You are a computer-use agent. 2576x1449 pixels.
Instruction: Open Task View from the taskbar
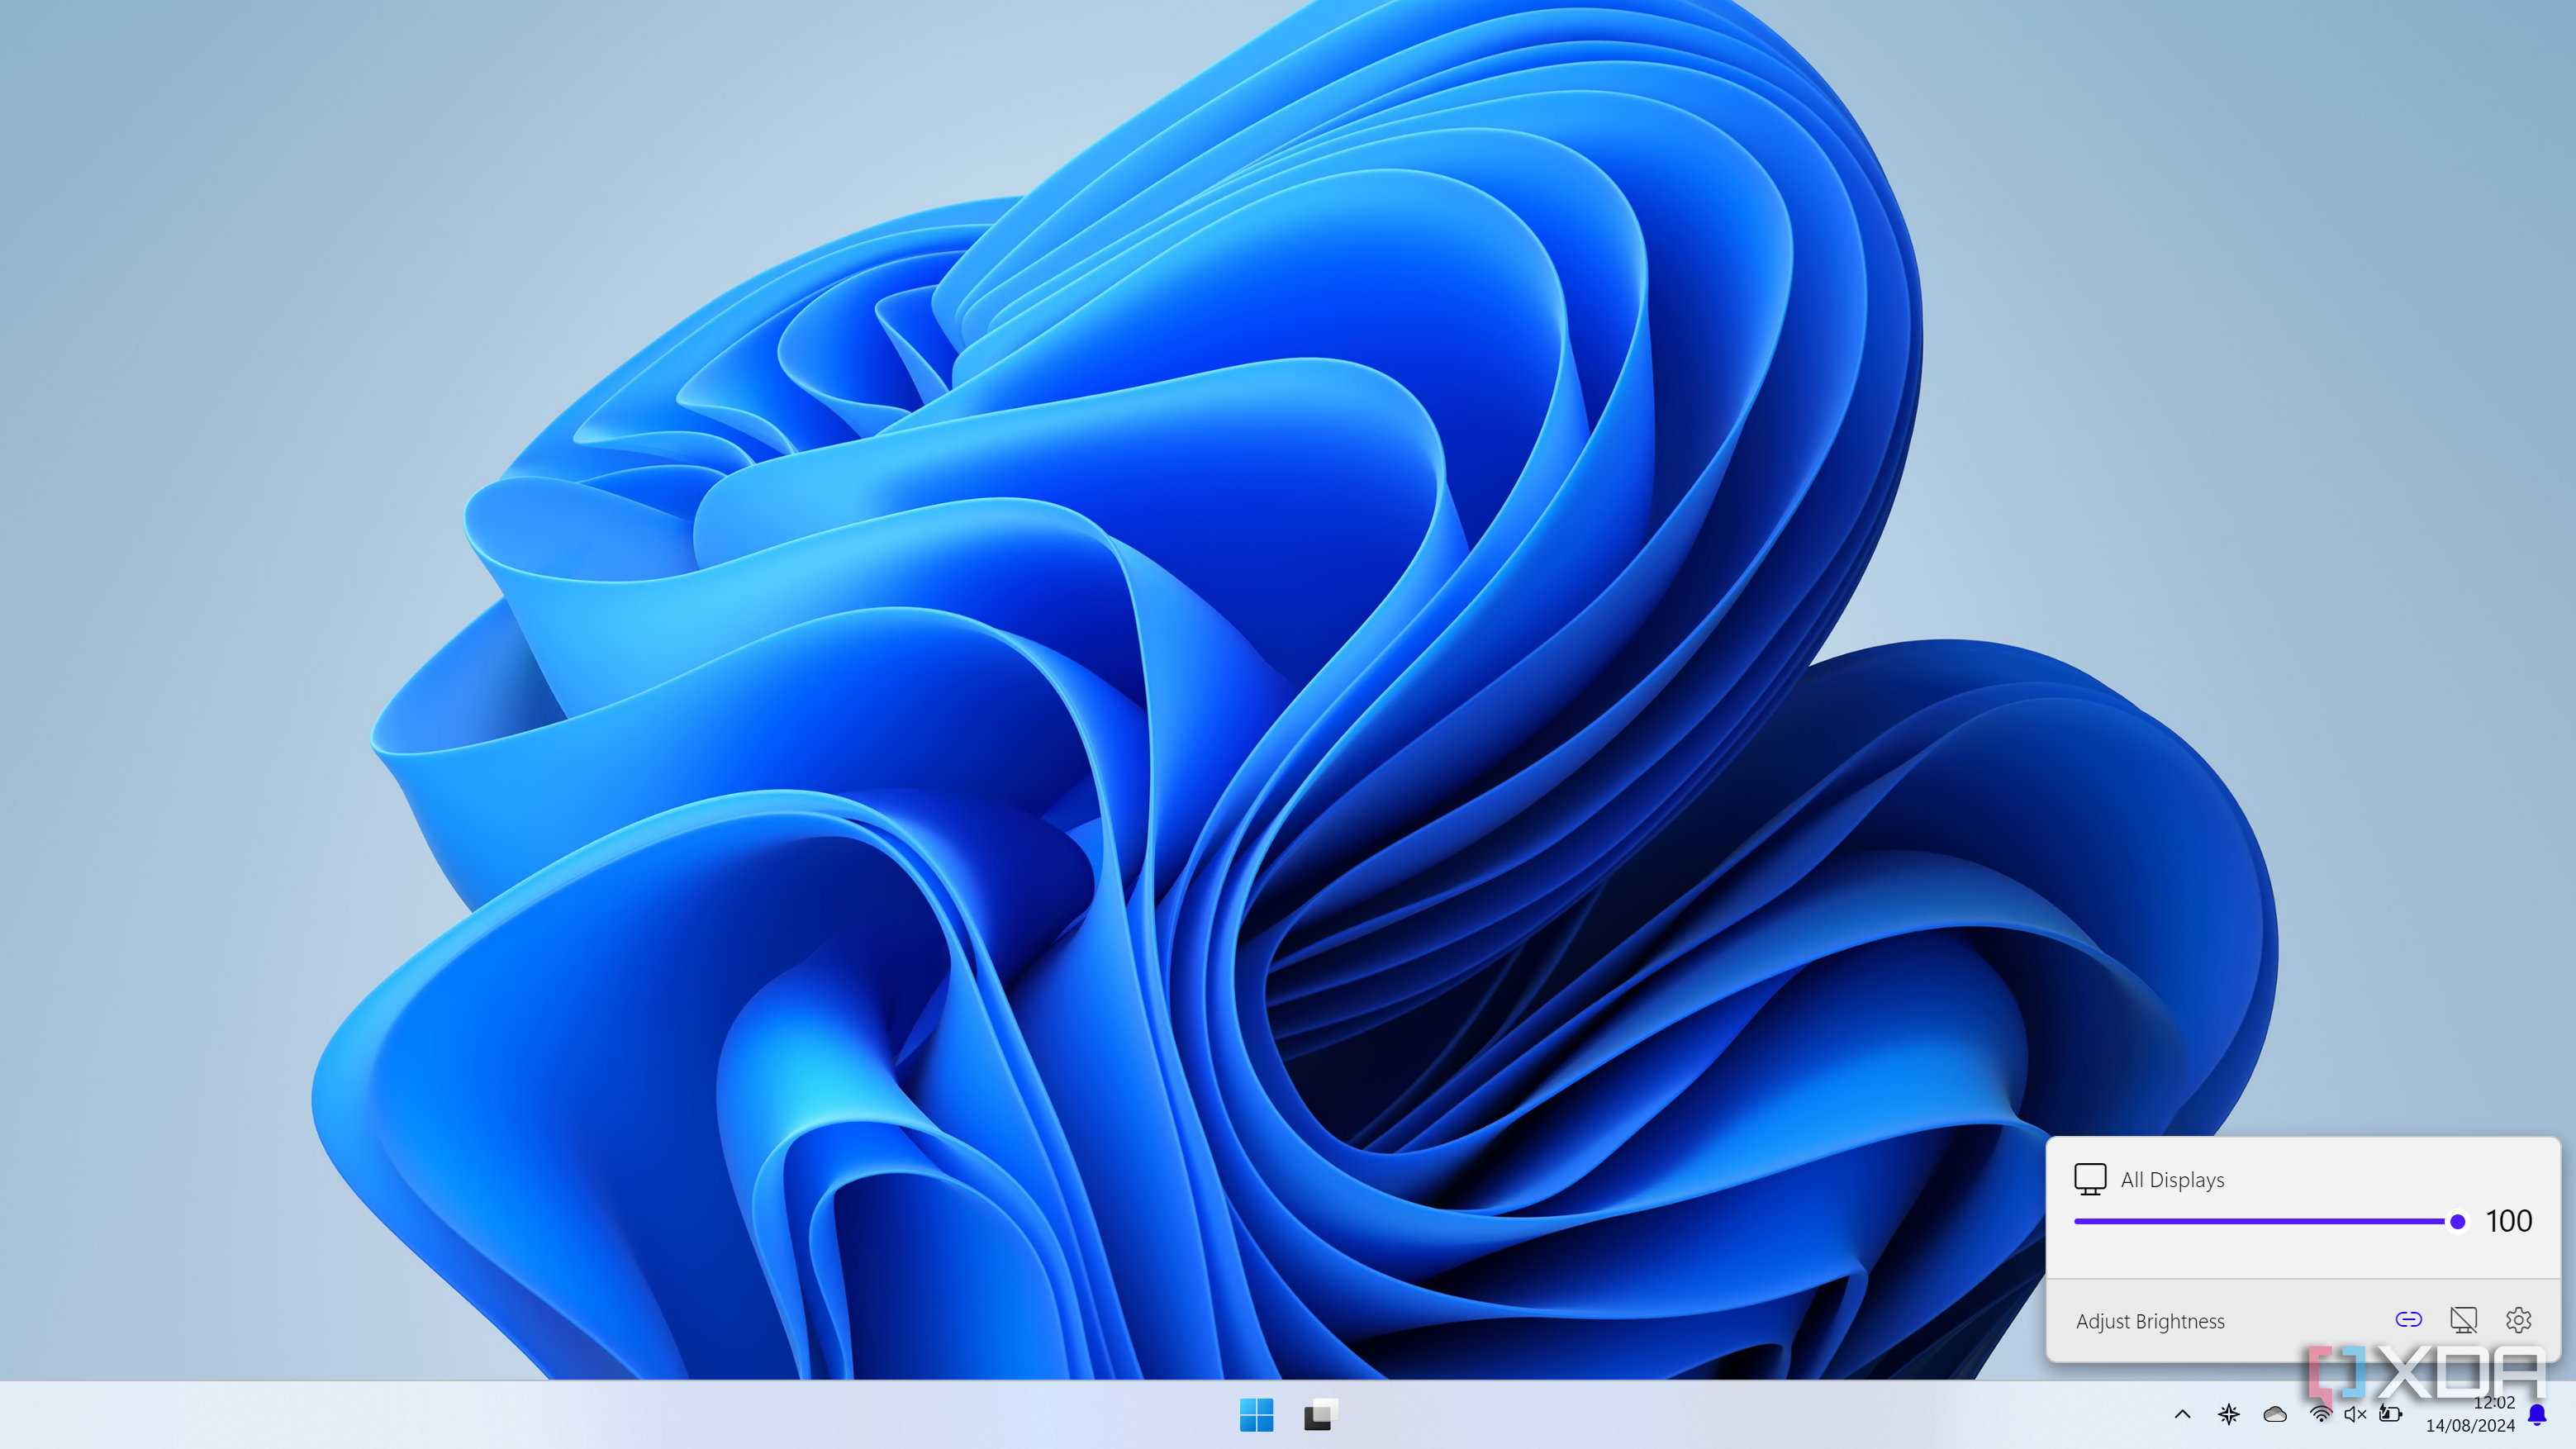point(1320,1414)
